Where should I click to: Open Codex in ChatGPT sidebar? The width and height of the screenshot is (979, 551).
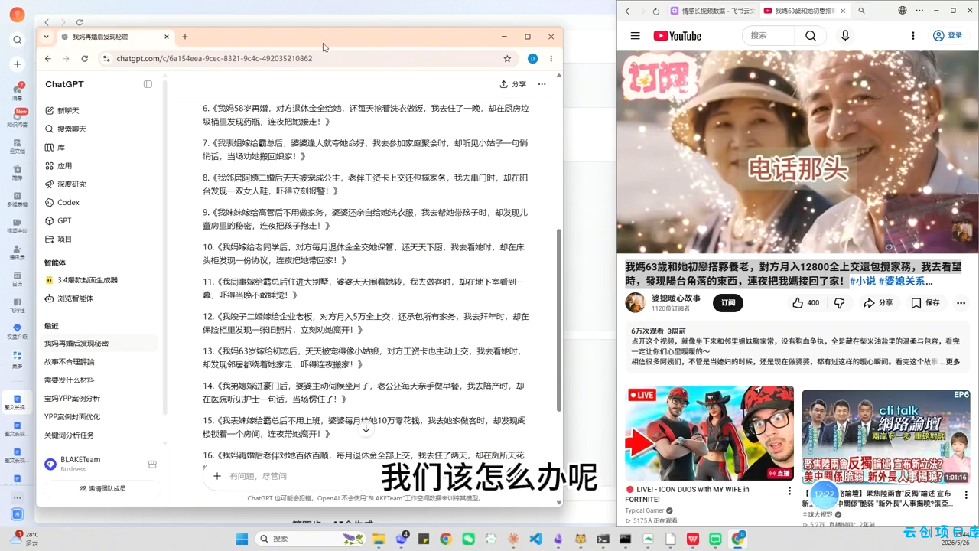coord(62,202)
